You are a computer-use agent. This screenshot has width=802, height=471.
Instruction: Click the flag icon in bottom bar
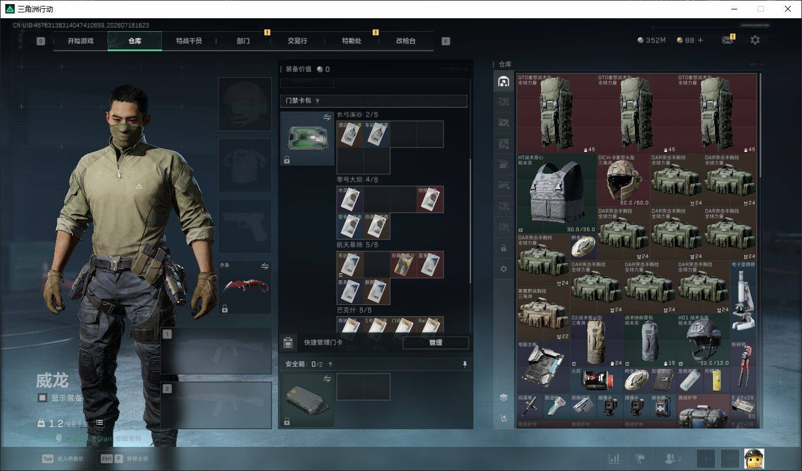pos(640,458)
